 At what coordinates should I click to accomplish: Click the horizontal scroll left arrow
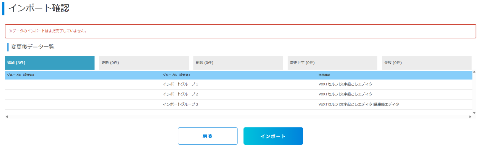pyautogui.click(x=7, y=117)
